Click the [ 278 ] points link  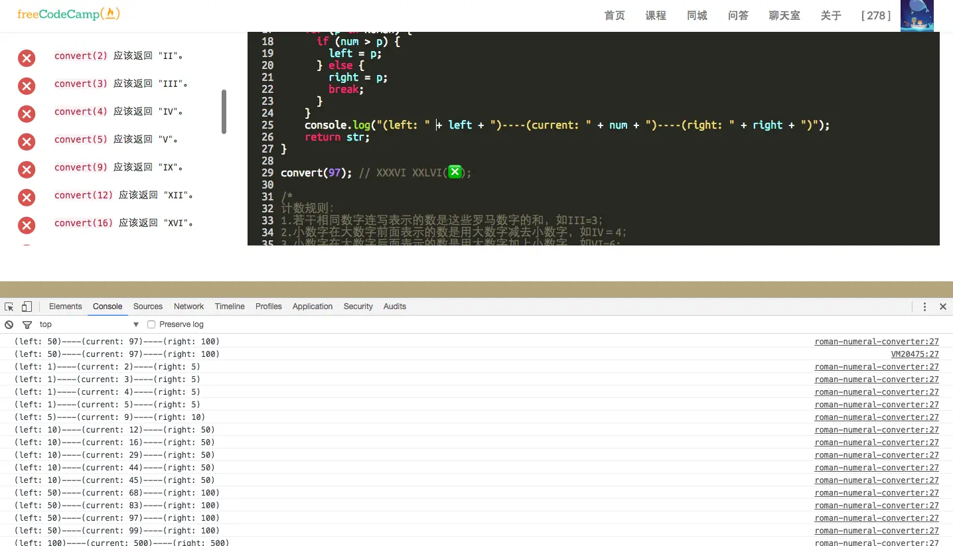coord(876,15)
